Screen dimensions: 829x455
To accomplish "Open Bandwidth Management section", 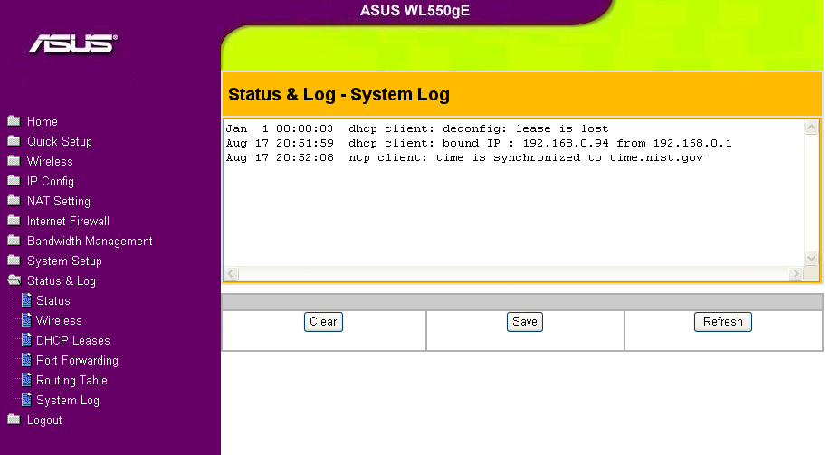I will [90, 241].
